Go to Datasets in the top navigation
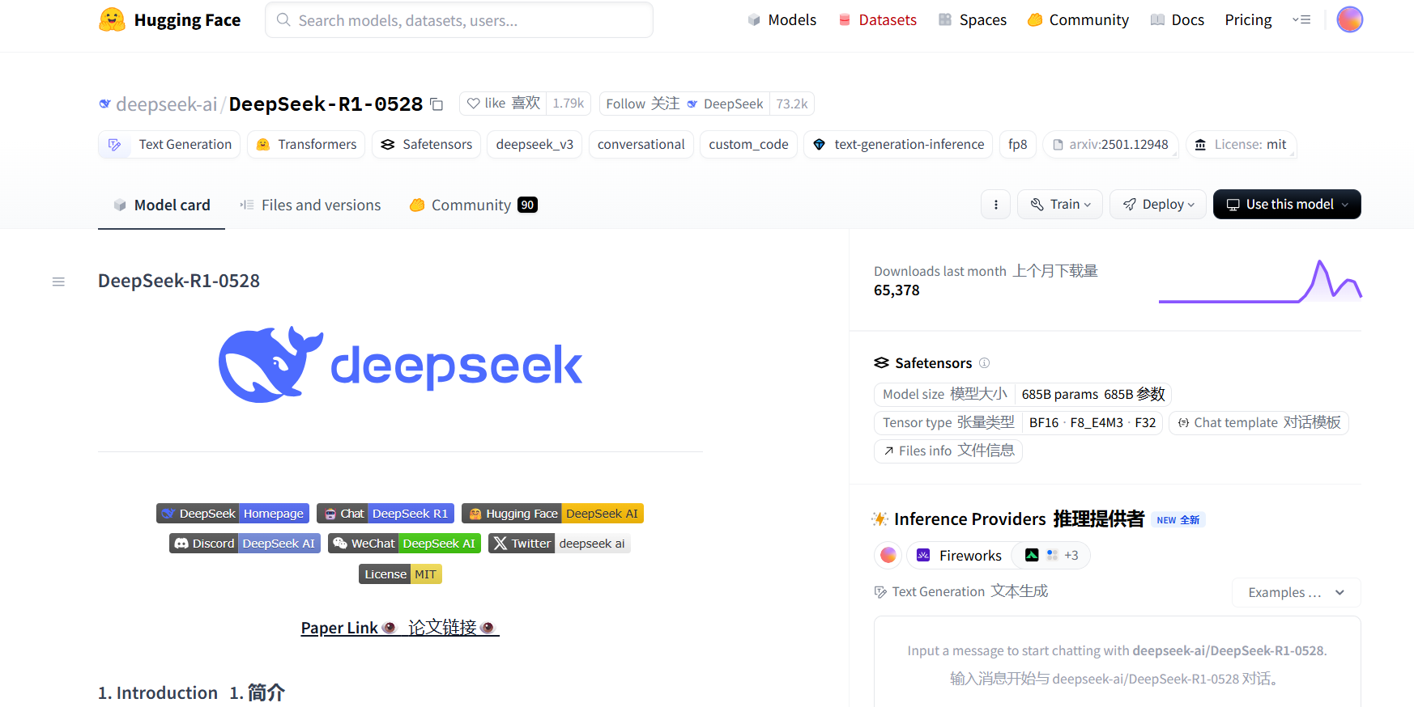Image resolution: width=1414 pixels, height=707 pixels. 877,20
